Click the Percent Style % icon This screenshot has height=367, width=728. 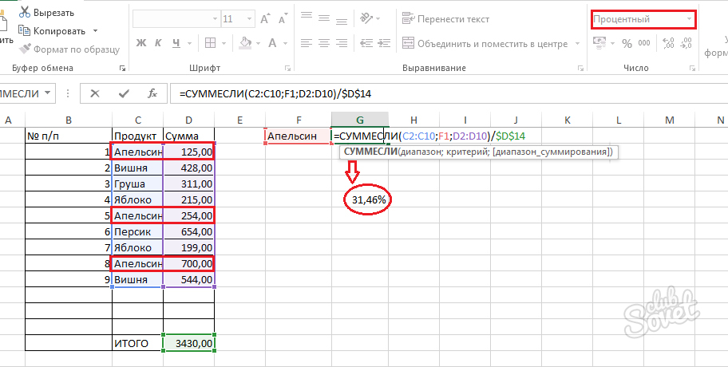tap(626, 43)
